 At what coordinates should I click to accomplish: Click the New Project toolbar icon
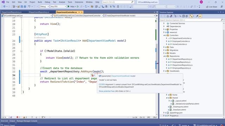pyautogui.click(x=14, y=7)
